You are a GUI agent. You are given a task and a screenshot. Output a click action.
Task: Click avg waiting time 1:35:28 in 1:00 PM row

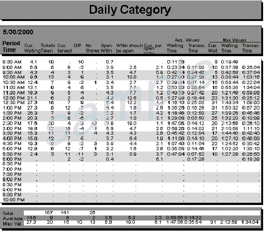pos(176,108)
